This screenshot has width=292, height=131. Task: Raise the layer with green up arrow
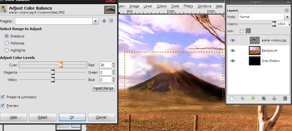pyautogui.click(x=242, y=99)
